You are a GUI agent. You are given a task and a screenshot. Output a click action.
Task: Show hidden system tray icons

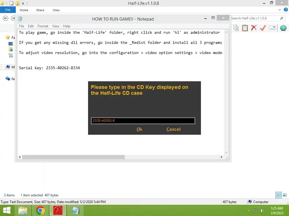click(249, 210)
